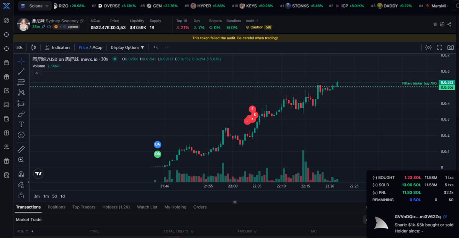Open the horizontal lines drawing tool
This screenshot has width=459, height=238.
click(x=21, y=83)
